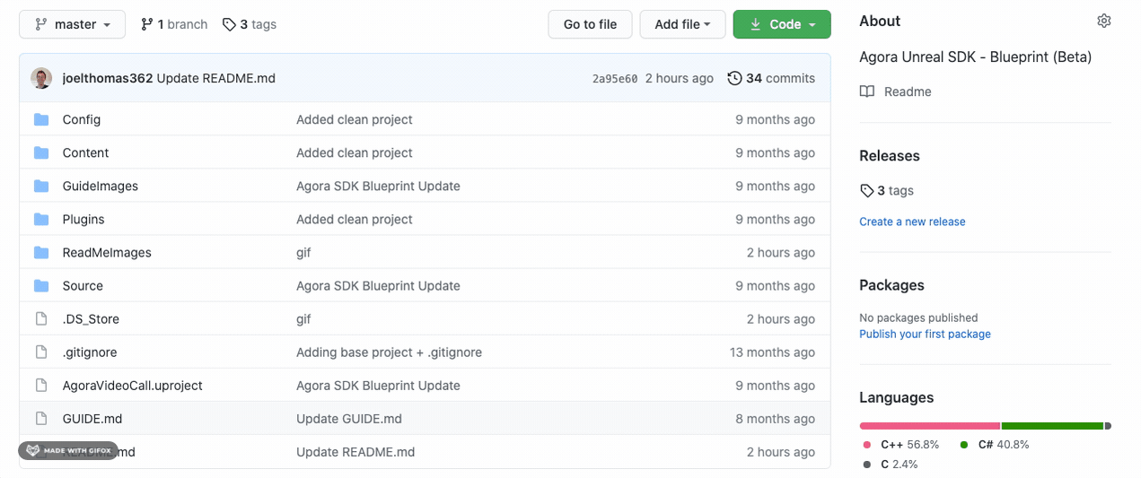The image size is (1141, 478).
Task: Click joelthomas362 avatar image
Action: pos(41,78)
